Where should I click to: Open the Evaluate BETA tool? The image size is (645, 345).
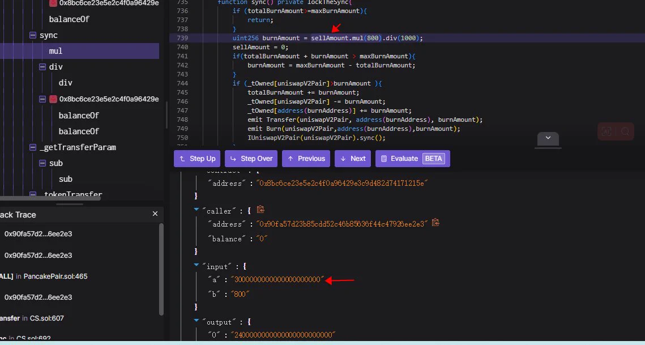pyautogui.click(x=413, y=159)
